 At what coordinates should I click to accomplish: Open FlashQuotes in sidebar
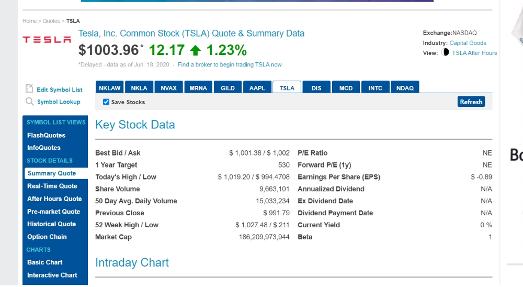coord(46,135)
